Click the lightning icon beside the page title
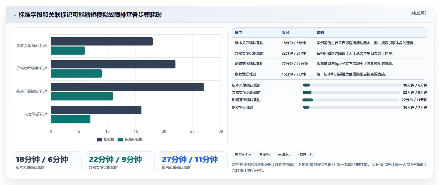The image size is (439, 185). pyautogui.click(x=14, y=15)
